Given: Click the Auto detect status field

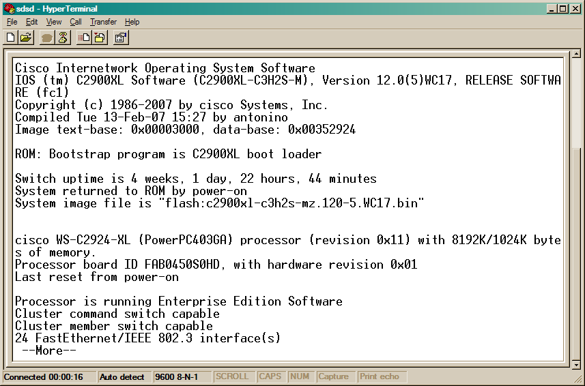Looking at the screenshot, I should (x=124, y=376).
